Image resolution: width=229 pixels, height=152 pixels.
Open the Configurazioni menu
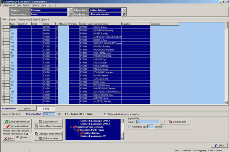click(8, 5)
